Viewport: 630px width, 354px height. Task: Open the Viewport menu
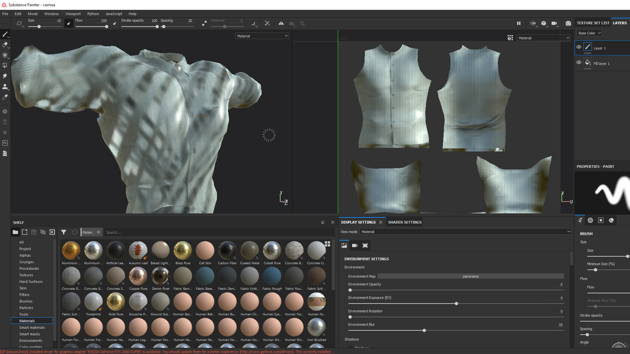click(x=73, y=14)
